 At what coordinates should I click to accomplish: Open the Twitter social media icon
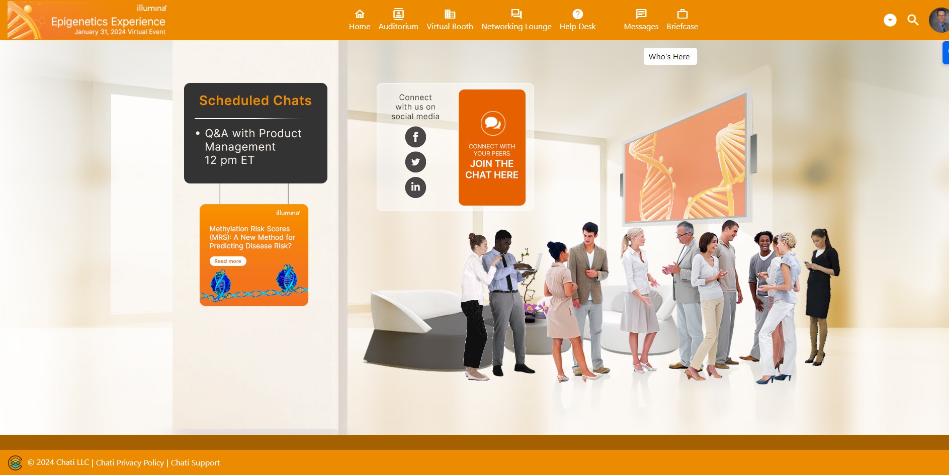tap(415, 162)
